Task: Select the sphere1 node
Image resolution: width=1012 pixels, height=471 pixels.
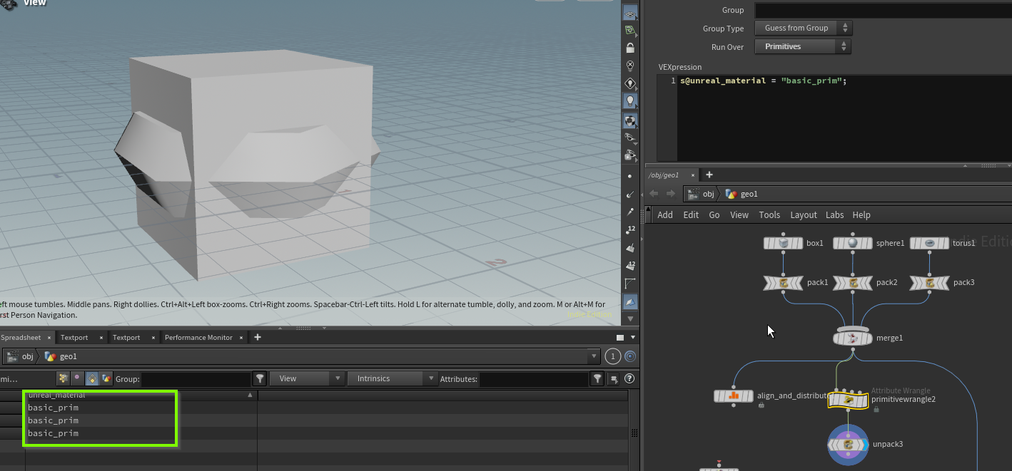Action: [x=853, y=244]
